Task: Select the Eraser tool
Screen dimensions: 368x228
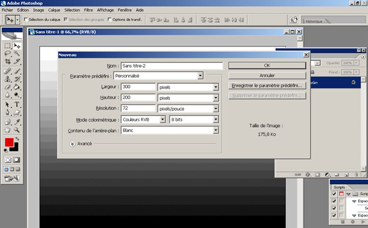Action: [7, 87]
